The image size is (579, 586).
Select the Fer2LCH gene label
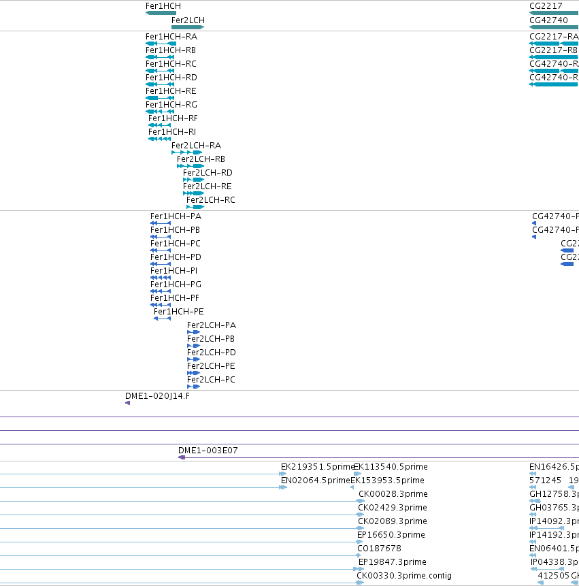pyautogui.click(x=188, y=20)
